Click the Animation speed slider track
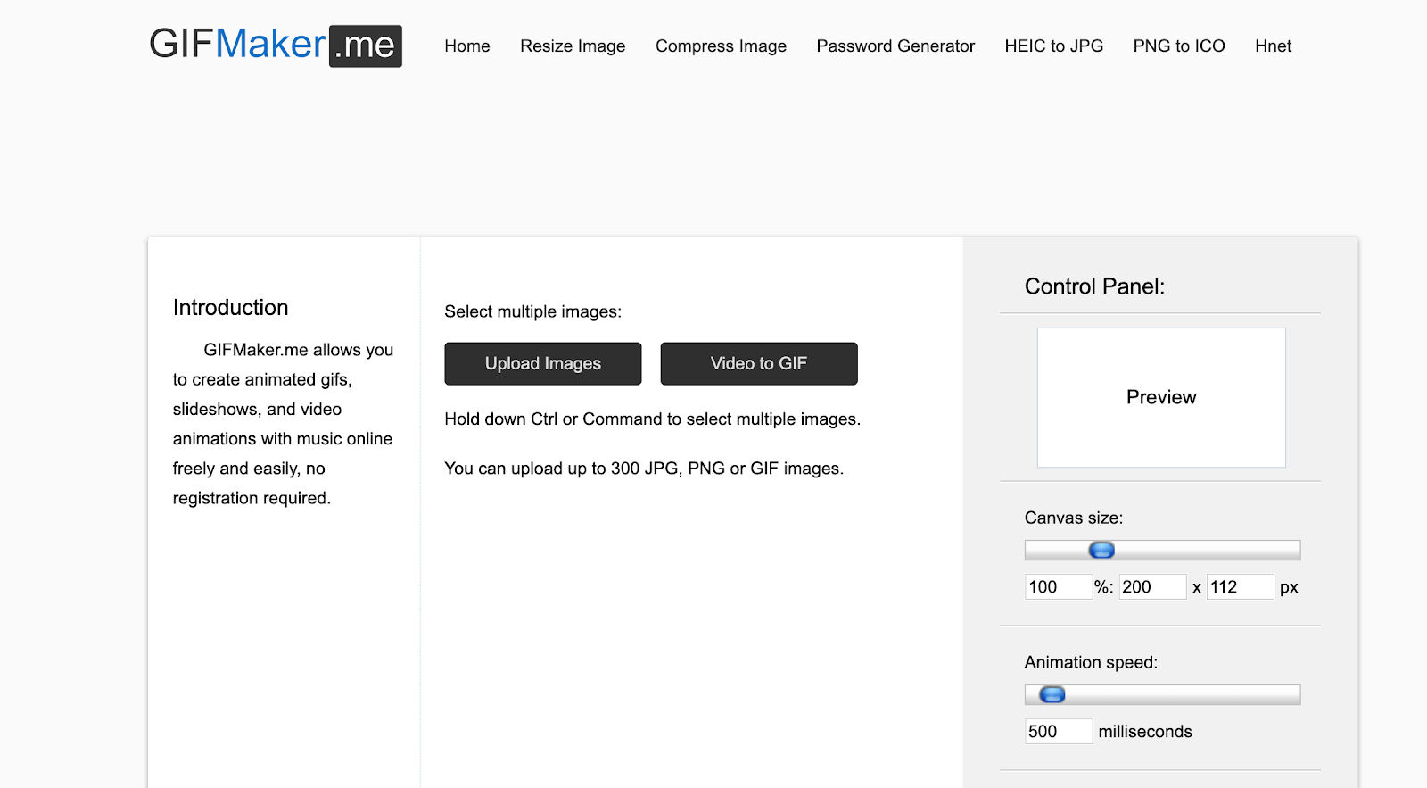Viewport: 1427px width, 788px height. 1162,695
